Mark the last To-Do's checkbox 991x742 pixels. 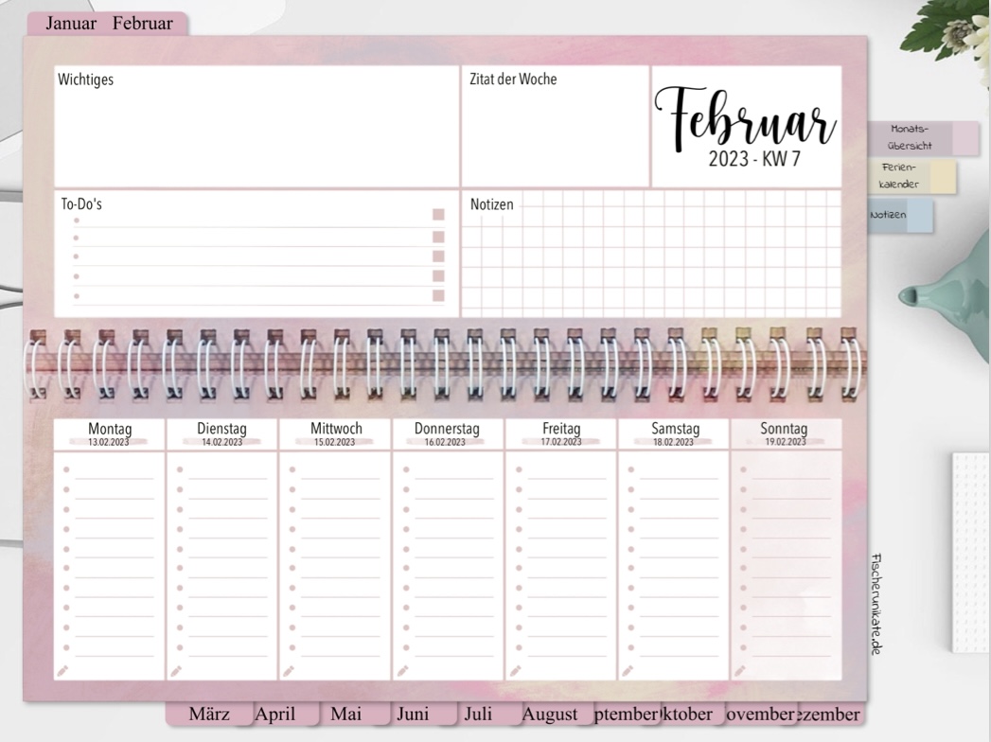(x=438, y=296)
